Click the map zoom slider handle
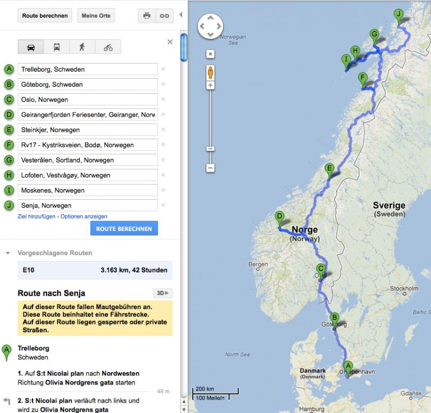Image resolution: width=431 pixels, height=413 pixels. pyautogui.click(x=211, y=149)
